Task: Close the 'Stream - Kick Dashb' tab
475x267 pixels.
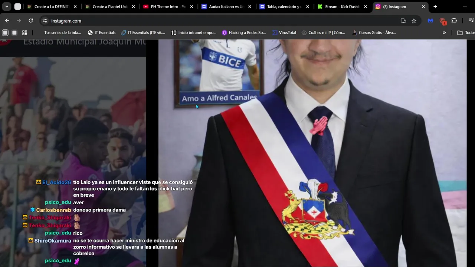Action: click(366, 7)
